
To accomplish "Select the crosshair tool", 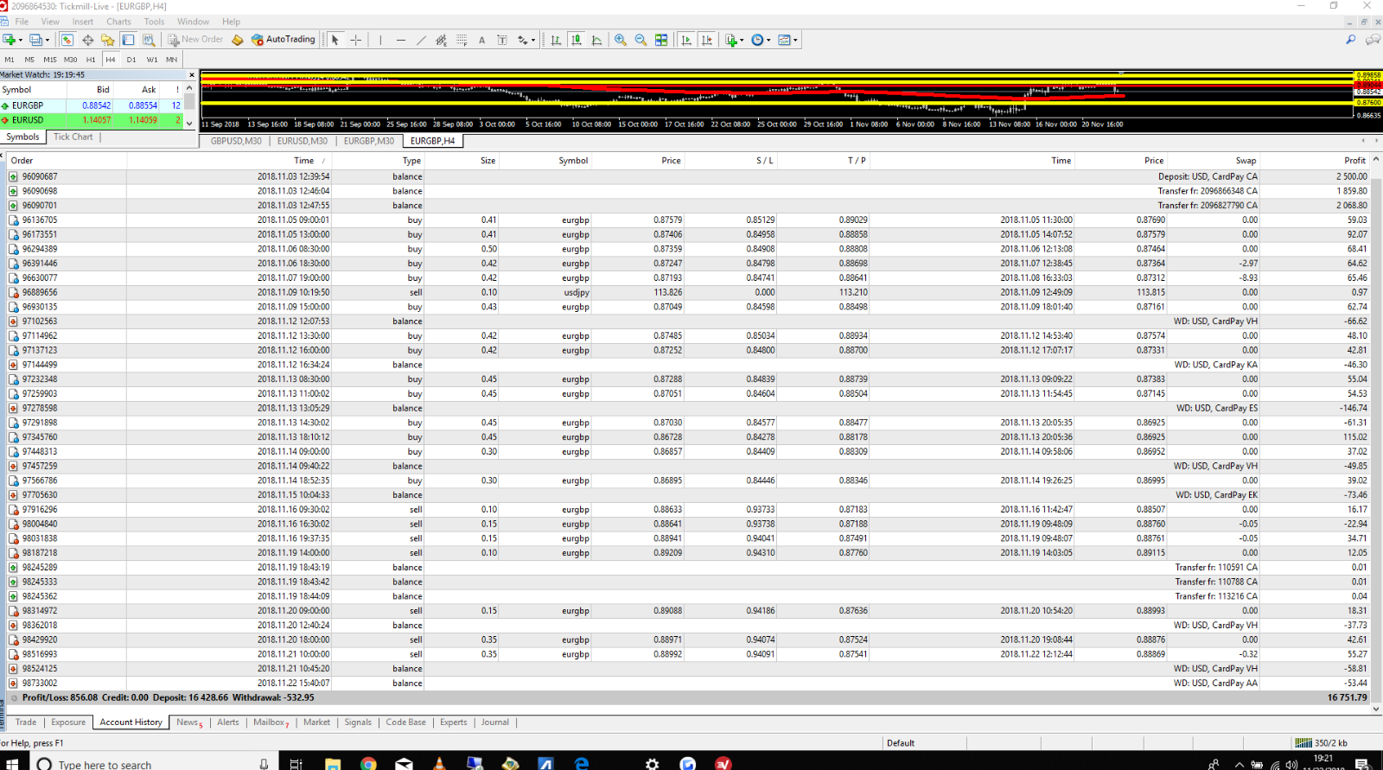I will 355,40.
